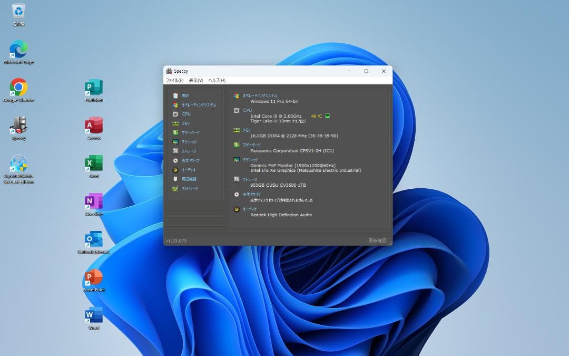Open the ヘルプ(H) menu
The width and height of the screenshot is (569, 356).
(217, 80)
